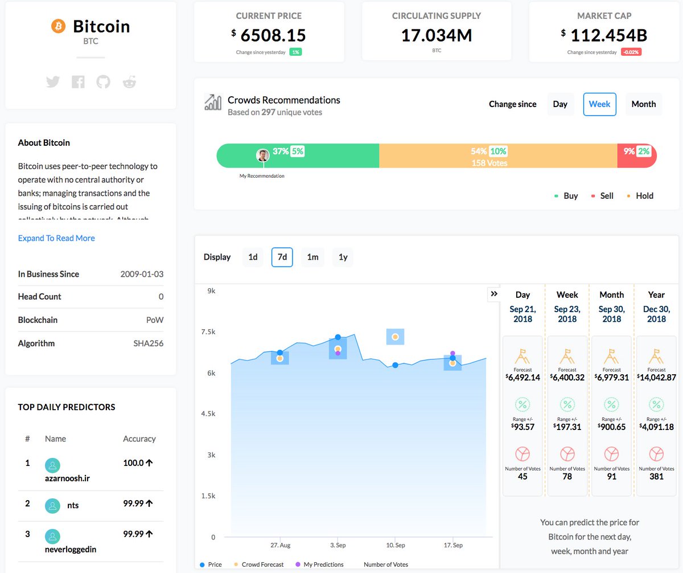
Task: Open the Bitcoin Twitter icon link
Action: [53, 82]
